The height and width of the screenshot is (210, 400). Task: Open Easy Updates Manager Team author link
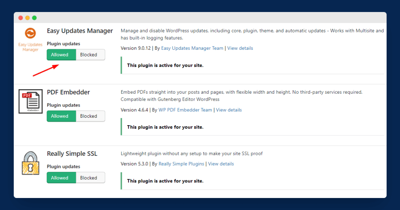192,48
